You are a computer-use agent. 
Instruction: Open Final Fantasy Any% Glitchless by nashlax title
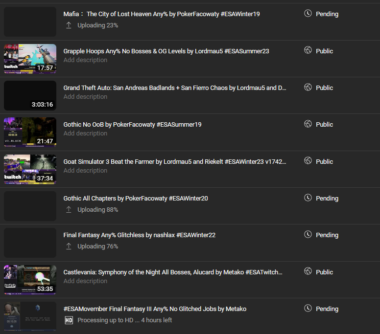coord(140,235)
